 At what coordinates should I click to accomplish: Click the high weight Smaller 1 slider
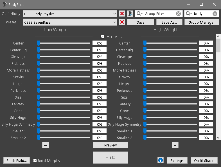pos(170,131)
